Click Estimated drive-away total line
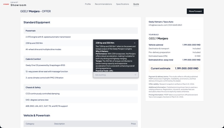The width and height of the screenshot is (224, 128). (175, 60)
